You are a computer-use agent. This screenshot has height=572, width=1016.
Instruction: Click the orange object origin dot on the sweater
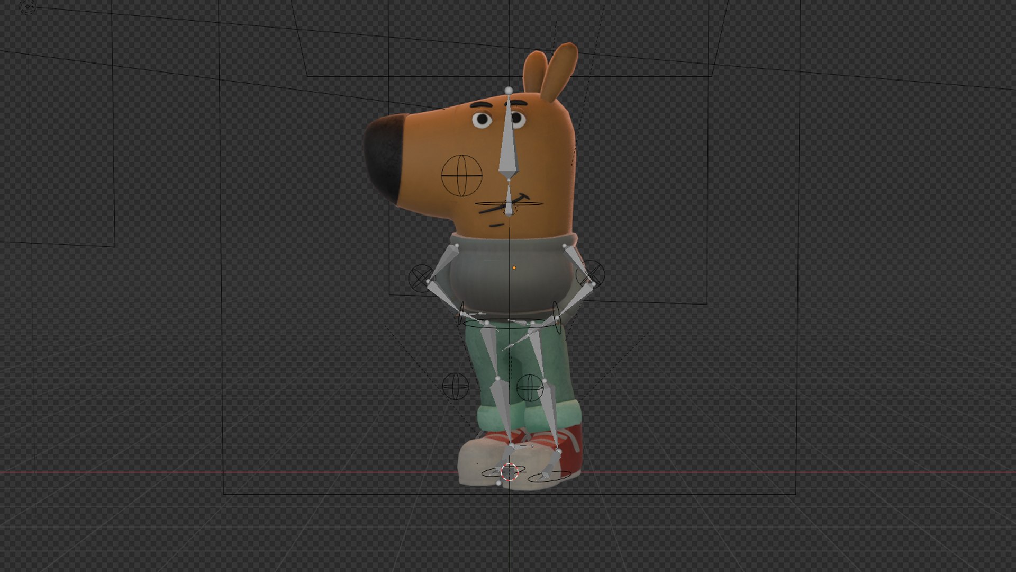pos(514,268)
